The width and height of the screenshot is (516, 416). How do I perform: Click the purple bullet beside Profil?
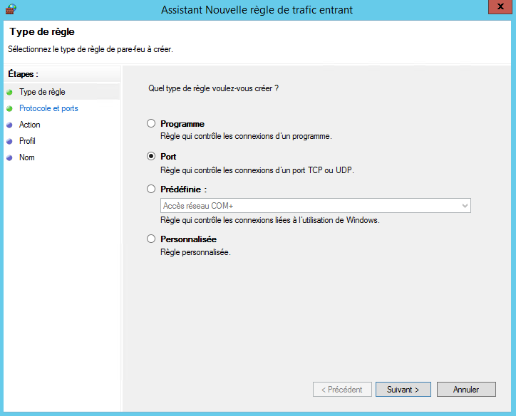[9, 141]
